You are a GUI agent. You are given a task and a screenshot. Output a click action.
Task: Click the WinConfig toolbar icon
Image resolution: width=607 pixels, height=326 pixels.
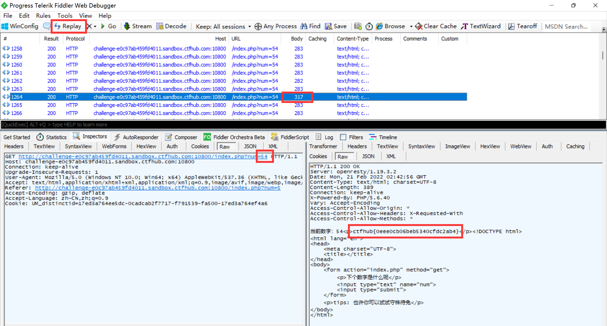pyautogui.click(x=5, y=26)
